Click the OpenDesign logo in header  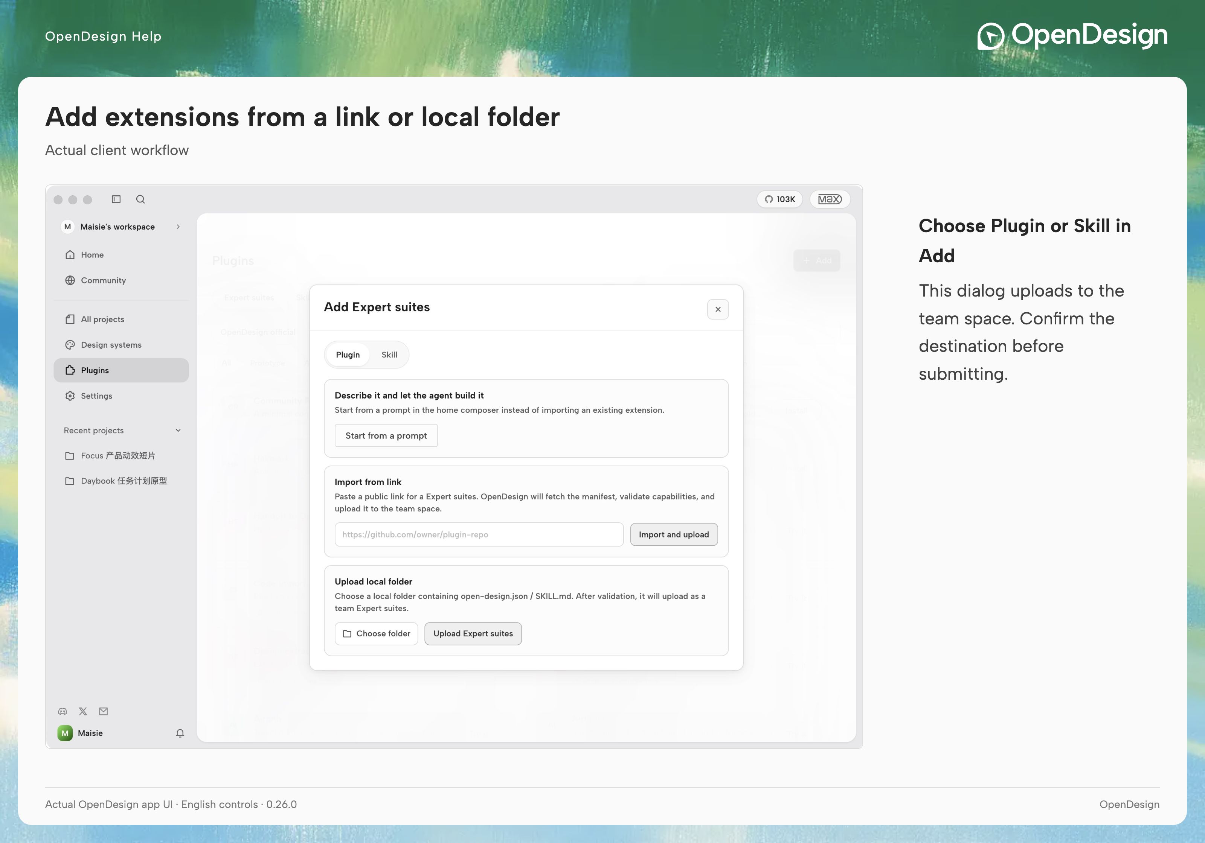[1072, 36]
